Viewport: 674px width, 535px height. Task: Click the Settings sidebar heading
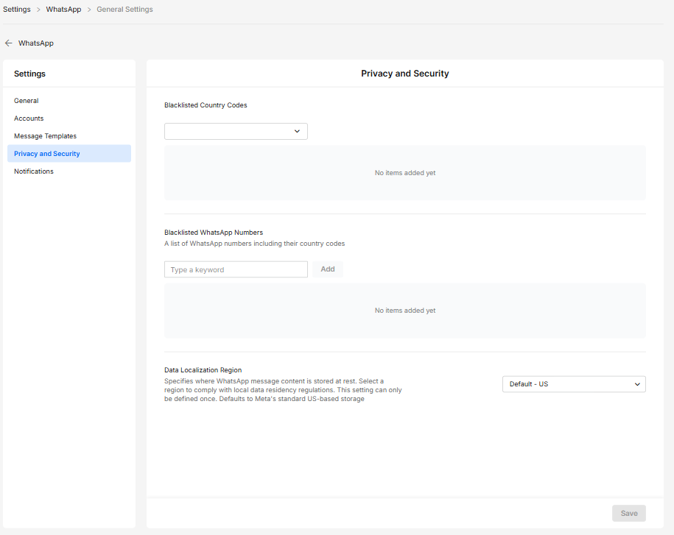point(29,74)
